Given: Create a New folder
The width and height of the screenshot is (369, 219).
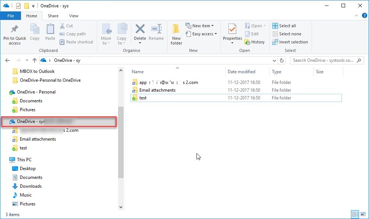Looking at the screenshot, I should pyautogui.click(x=176, y=34).
